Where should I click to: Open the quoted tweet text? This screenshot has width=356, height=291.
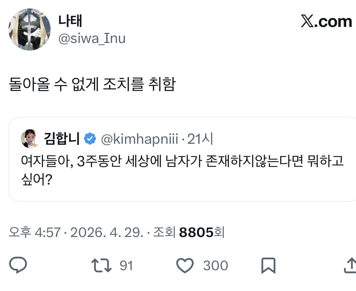(x=182, y=170)
